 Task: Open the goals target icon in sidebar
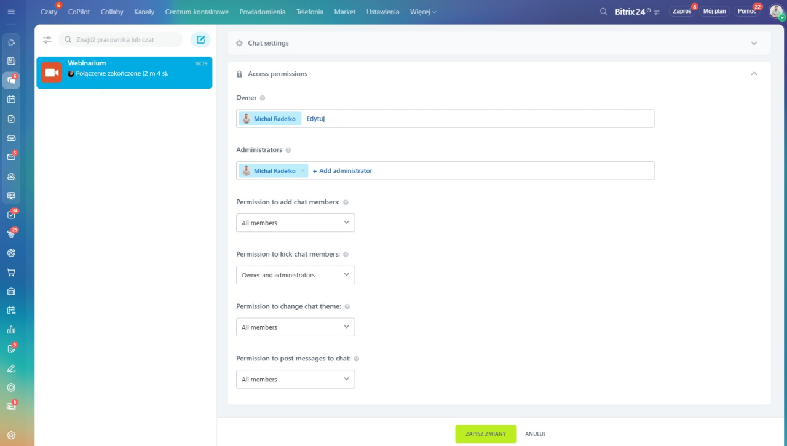tap(11, 253)
